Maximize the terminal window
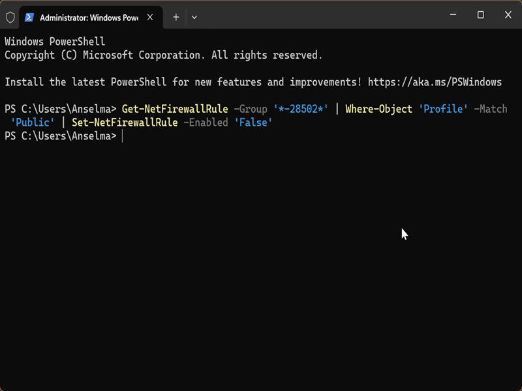522x391 pixels. tap(480, 14)
